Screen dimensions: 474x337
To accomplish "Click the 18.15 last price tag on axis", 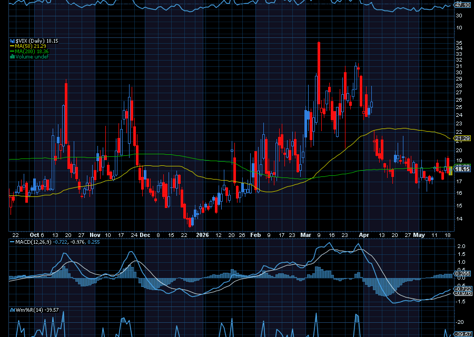I will coord(462,169).
